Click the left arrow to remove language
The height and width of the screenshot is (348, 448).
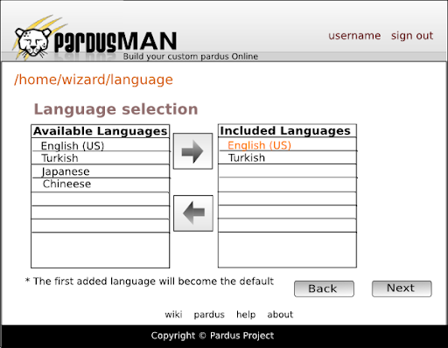[x=193, y=213]
